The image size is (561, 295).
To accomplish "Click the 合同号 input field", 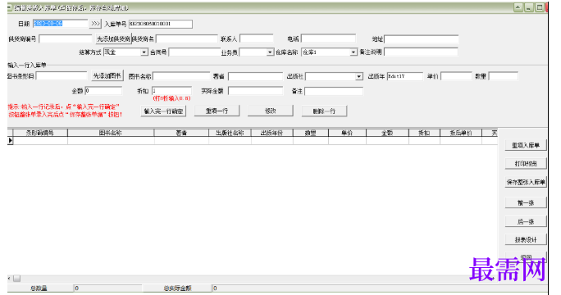I will coord(194,52).
